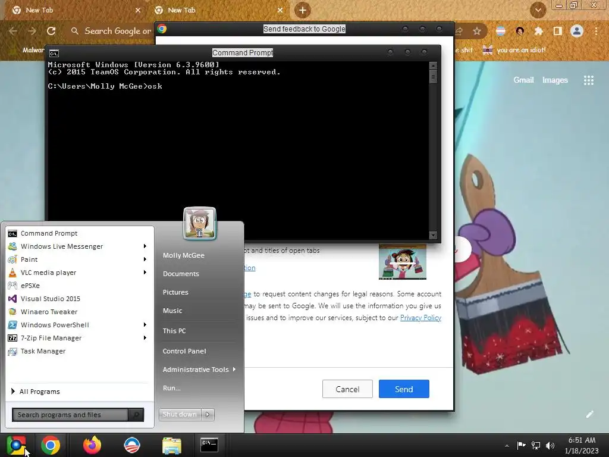Click the ePSXe controller icon
The height and width of the screenshot is (457, 609).
pos(12,286)
